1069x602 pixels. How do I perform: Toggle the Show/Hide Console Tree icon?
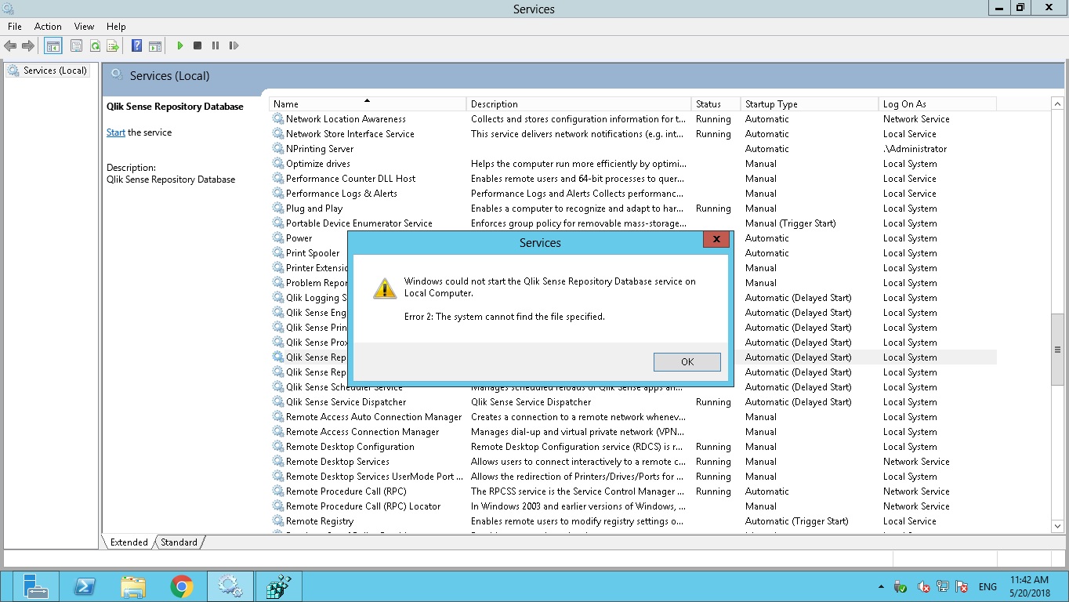coord(53,46)
